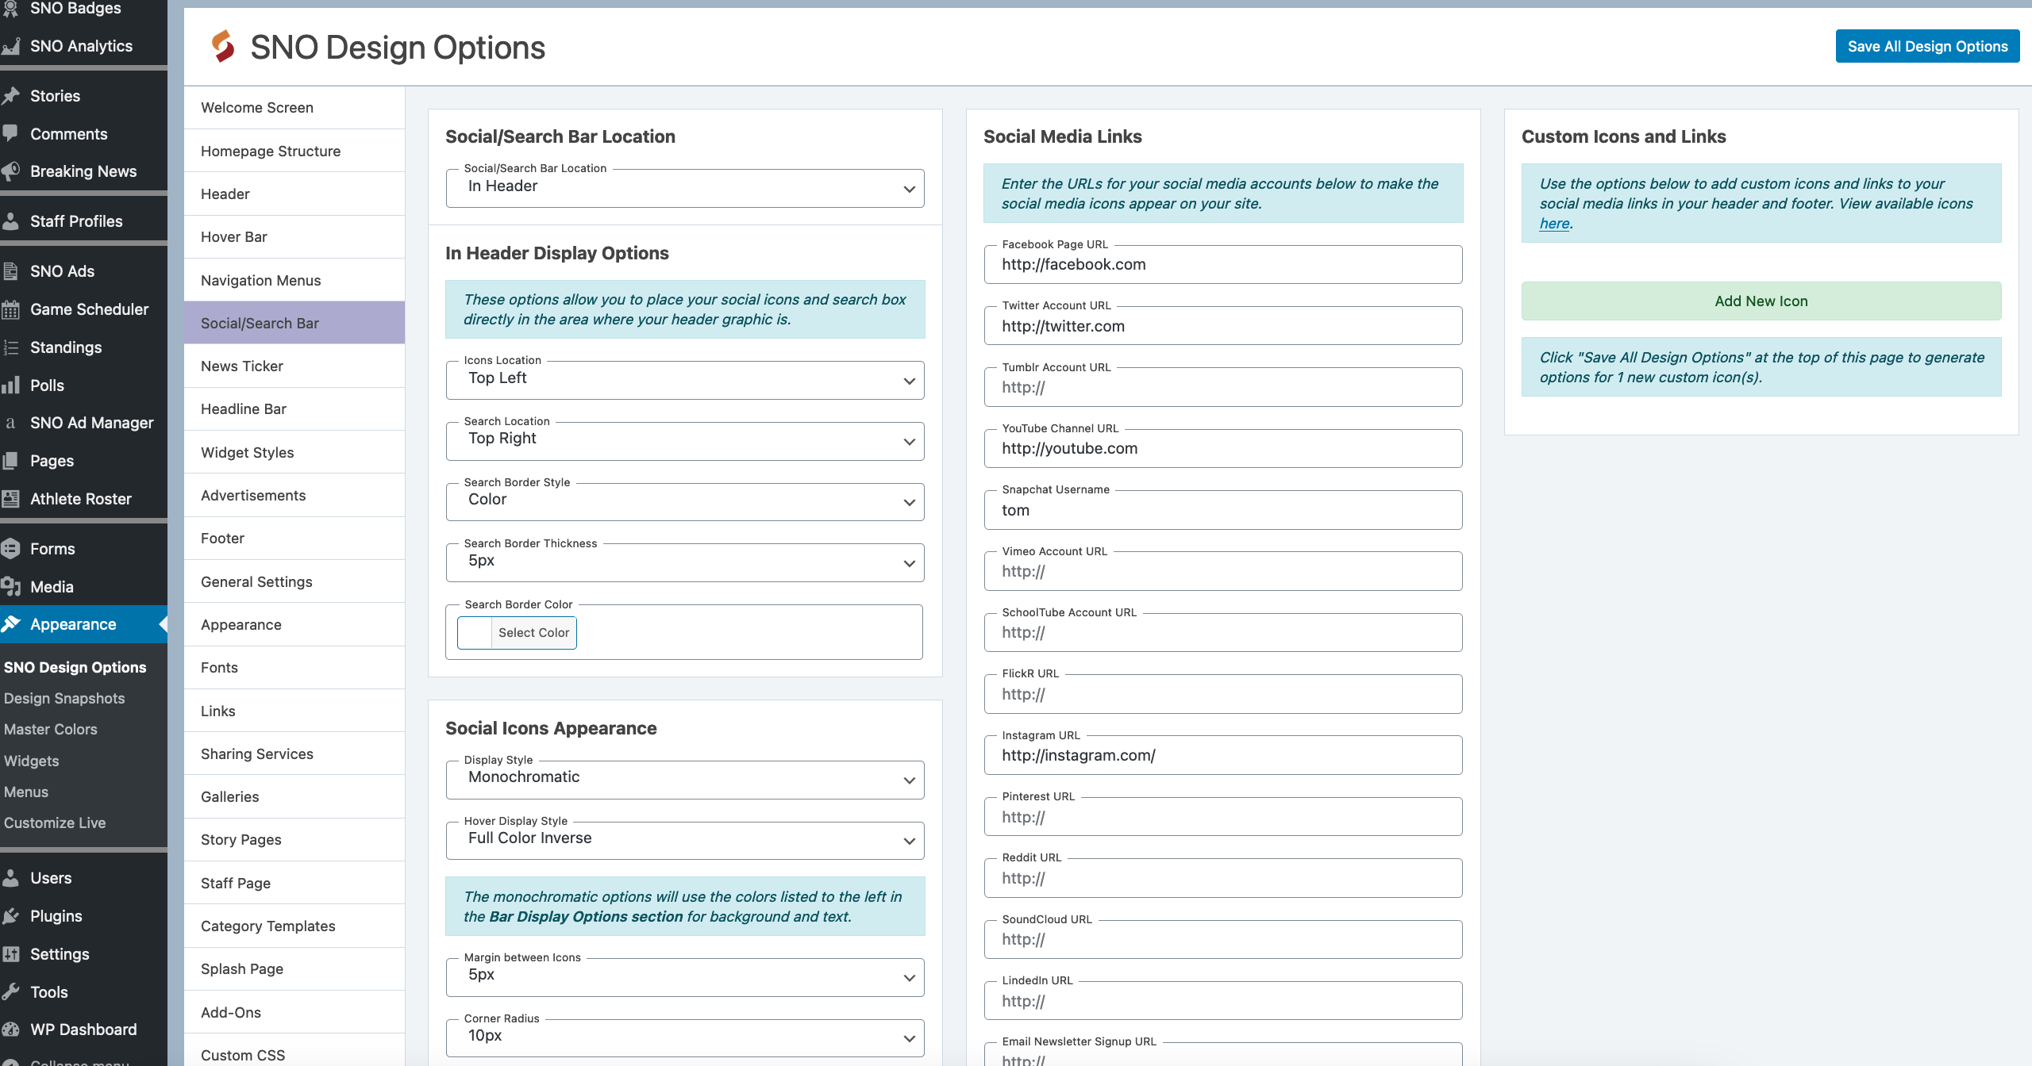Click the Appearance paintbrush icon
Image resolution: width=2032 pixels, height=1066 pixels.
click(x=10, y=624)
